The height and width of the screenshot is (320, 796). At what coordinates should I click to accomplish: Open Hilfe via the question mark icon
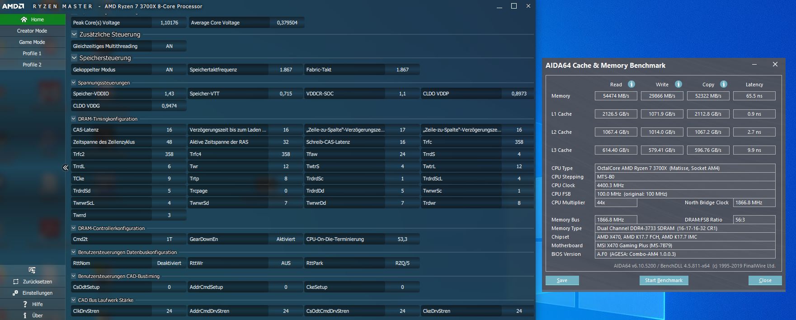(25, 304)
